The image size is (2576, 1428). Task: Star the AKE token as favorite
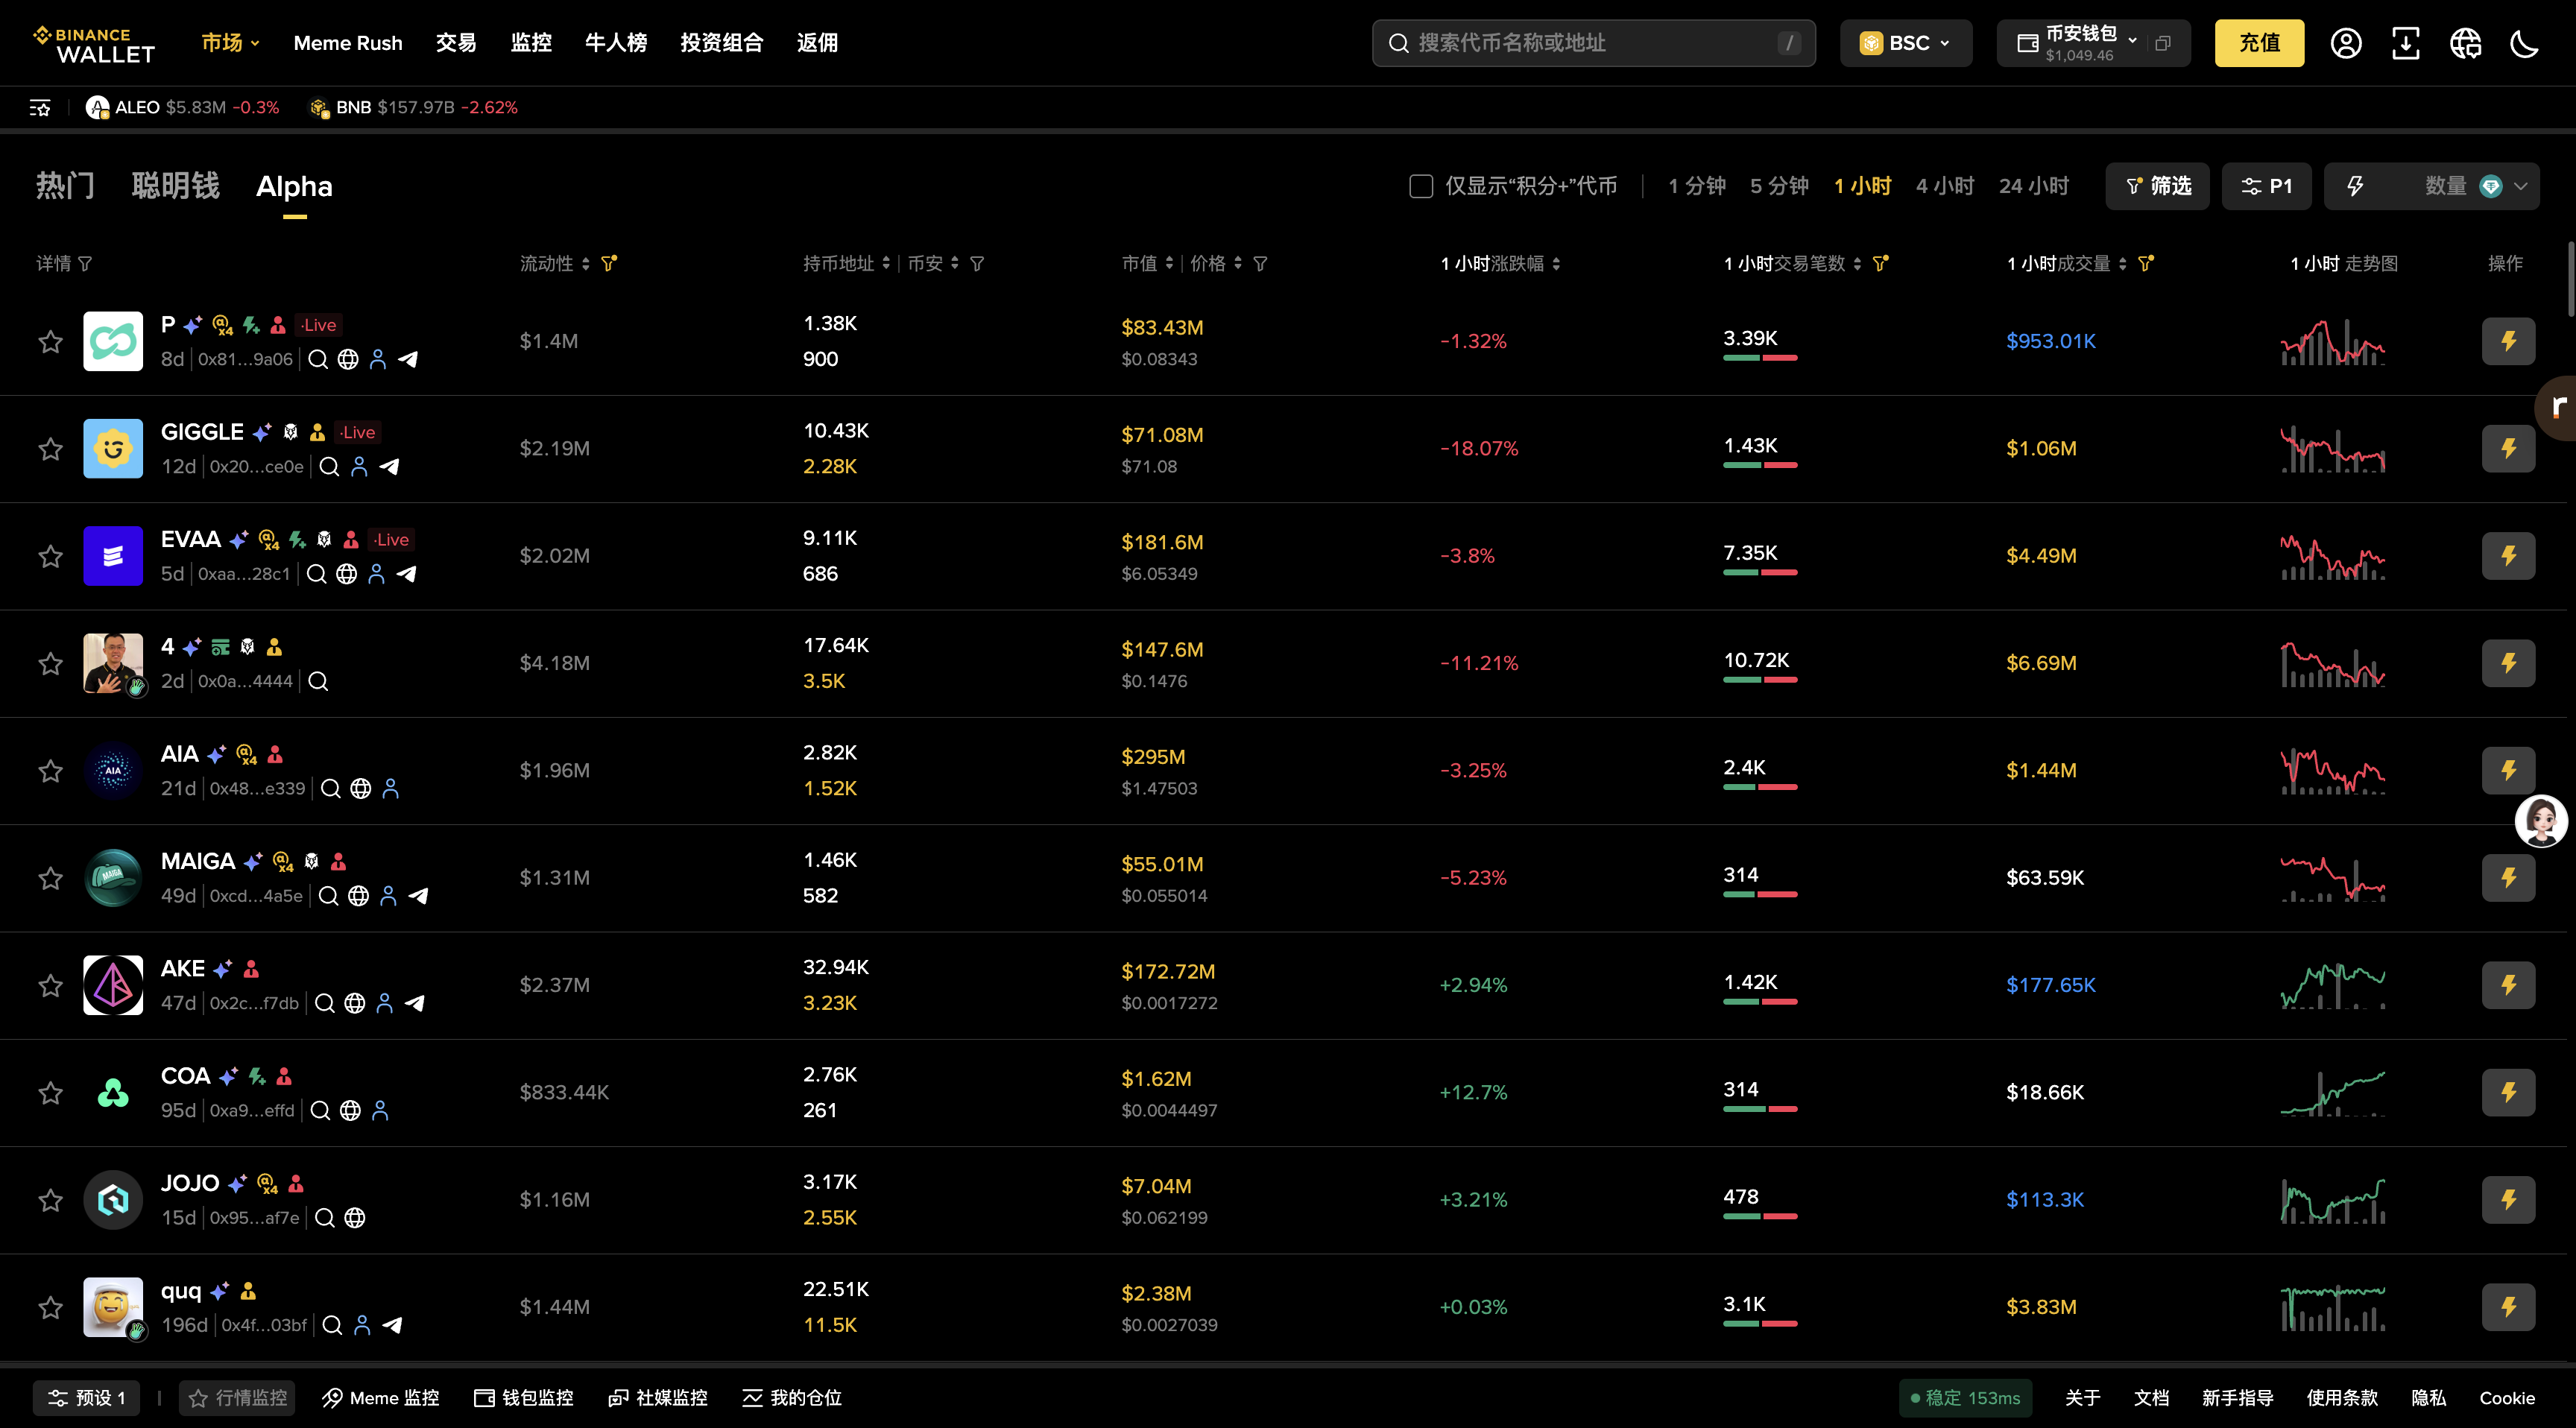(51, 985)
